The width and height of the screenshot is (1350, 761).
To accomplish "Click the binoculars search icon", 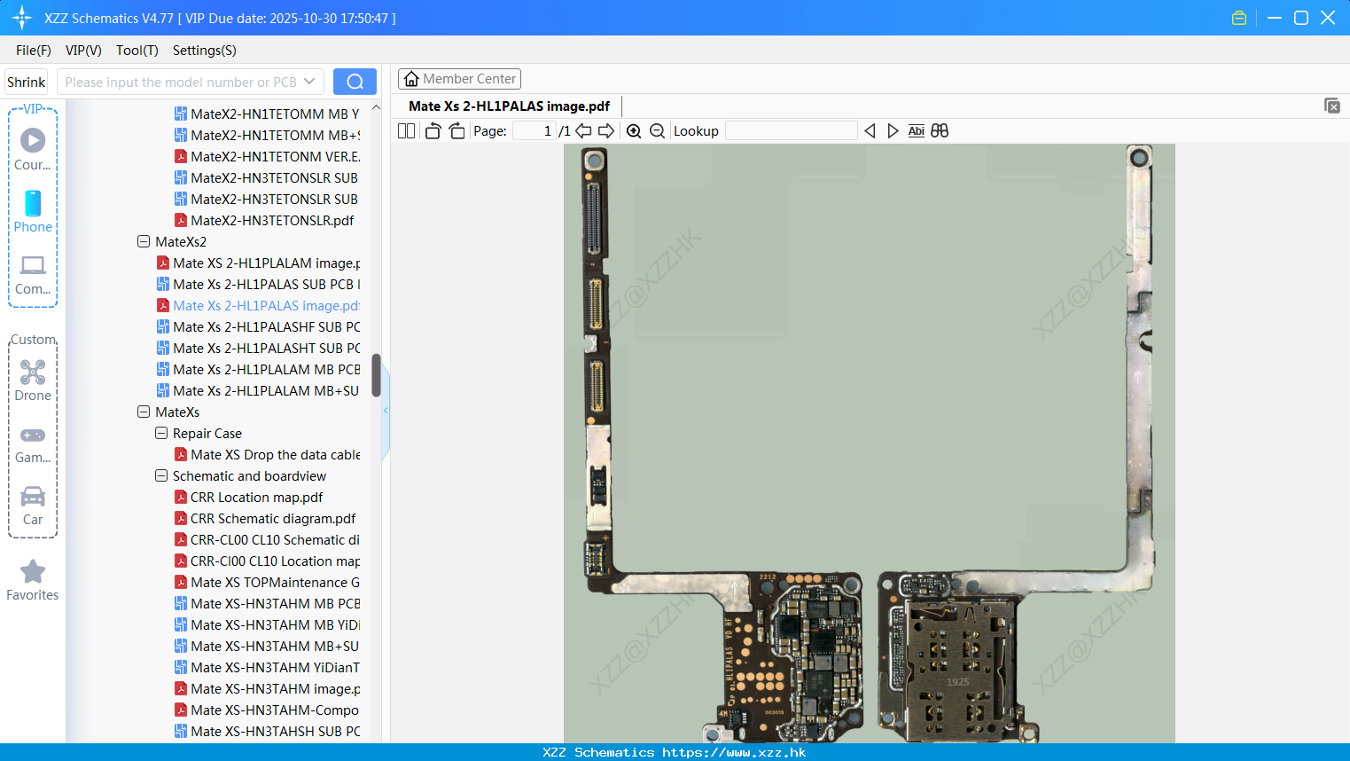I will point(940,131).
